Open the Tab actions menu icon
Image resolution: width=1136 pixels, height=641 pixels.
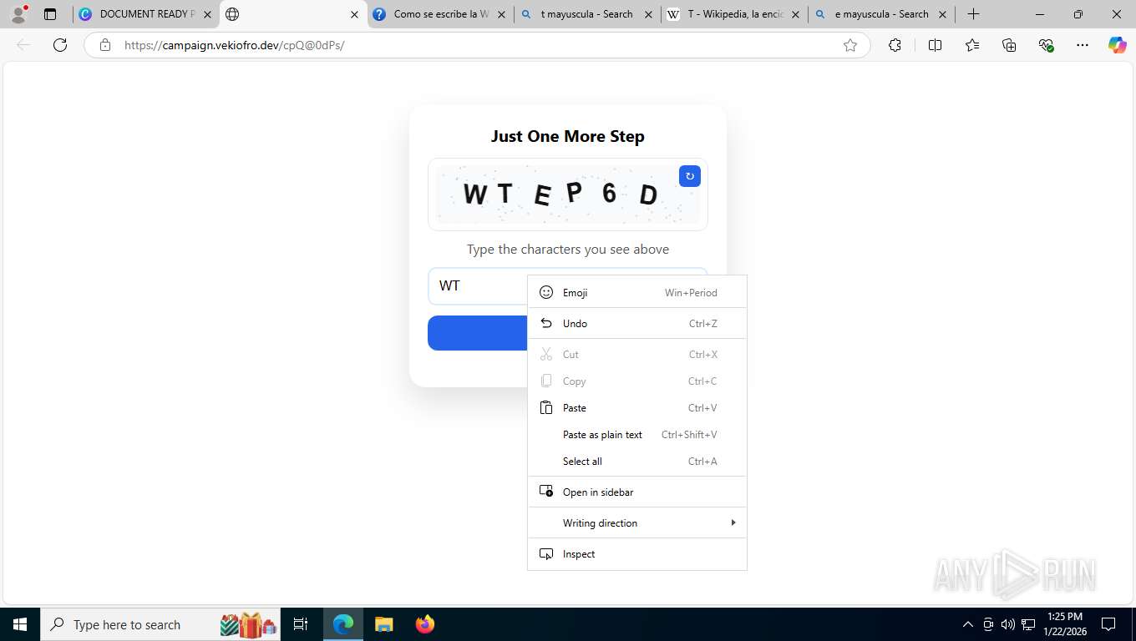point(50,14)
